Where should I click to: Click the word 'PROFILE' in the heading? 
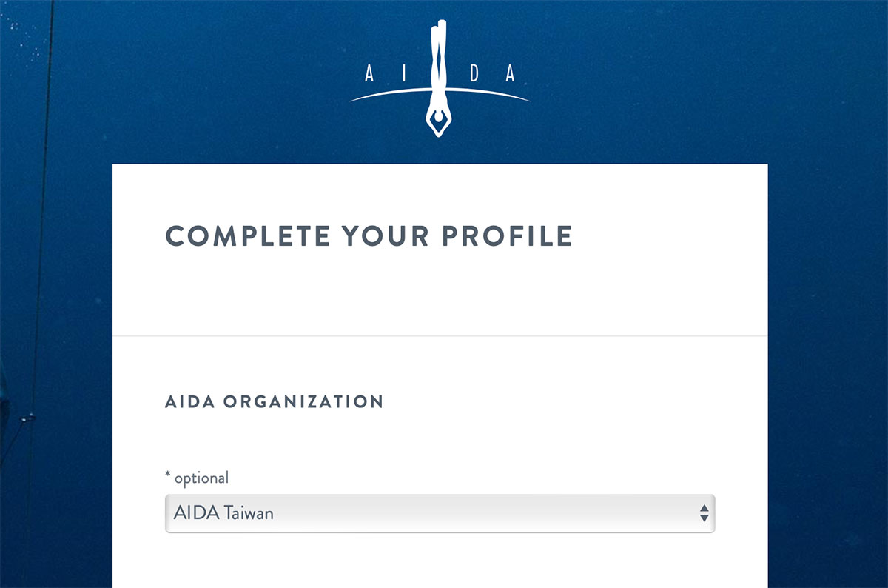[x=507, y=235]
